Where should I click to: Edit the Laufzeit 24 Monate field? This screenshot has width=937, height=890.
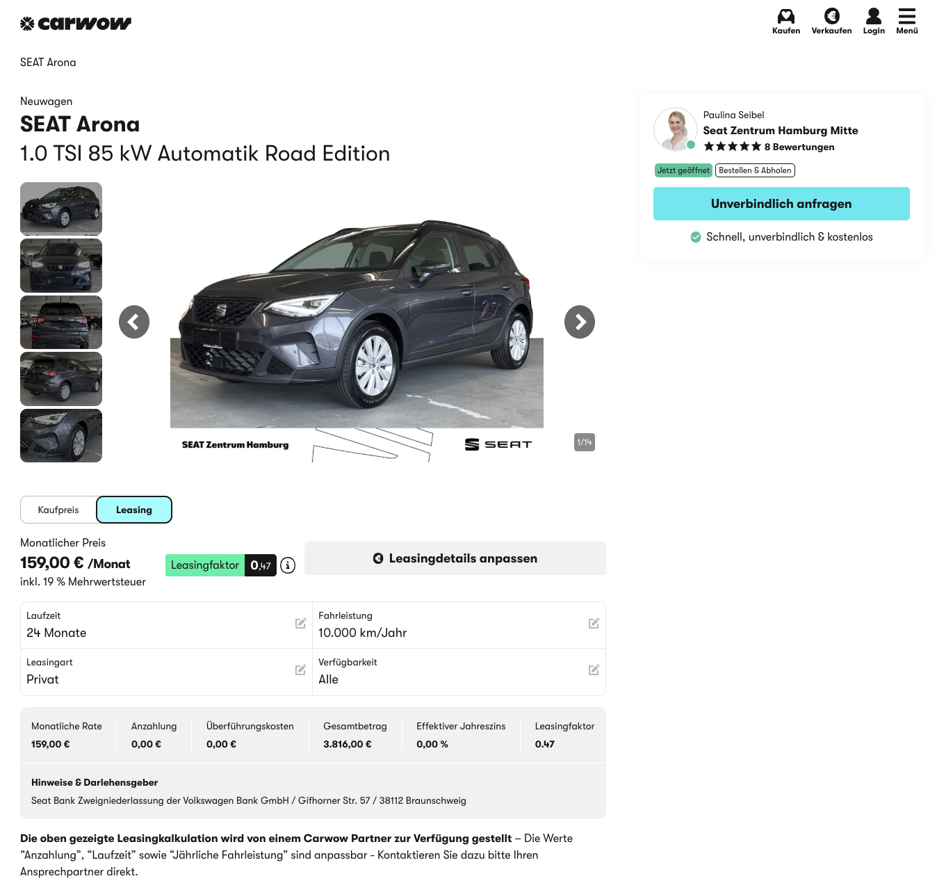point(300,624)
